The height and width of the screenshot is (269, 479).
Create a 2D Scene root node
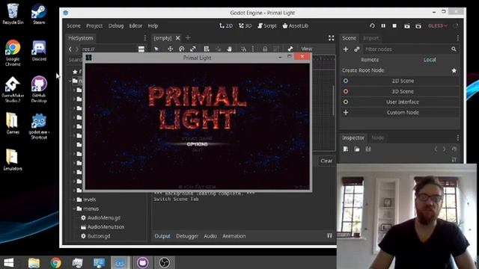point(400,81)
